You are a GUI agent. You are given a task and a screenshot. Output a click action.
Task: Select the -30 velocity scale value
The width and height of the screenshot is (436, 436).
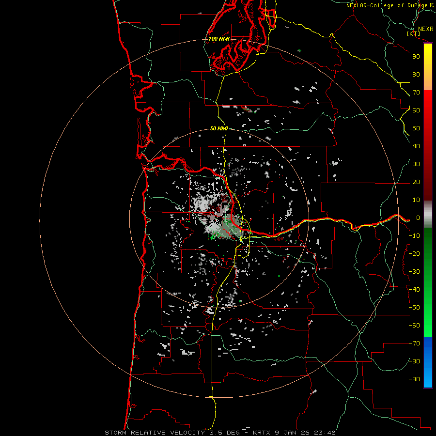(x=414, y=272)
